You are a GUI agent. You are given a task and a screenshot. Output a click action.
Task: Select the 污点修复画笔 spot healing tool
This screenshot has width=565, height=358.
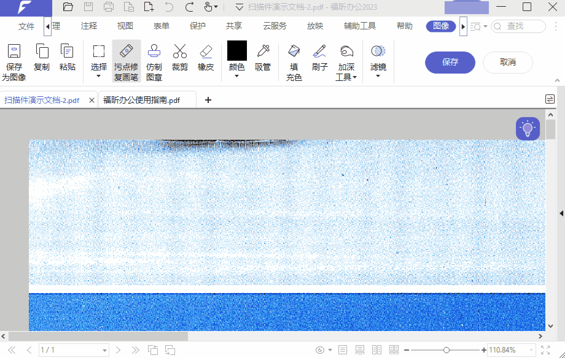pyautogui.click(x=126, y=61)
